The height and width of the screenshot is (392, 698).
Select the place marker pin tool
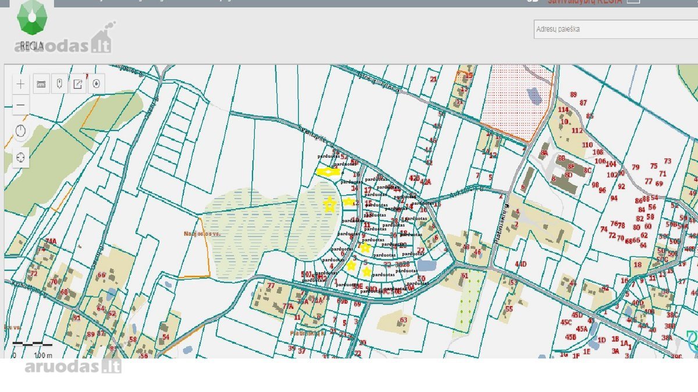pos(59,84)
